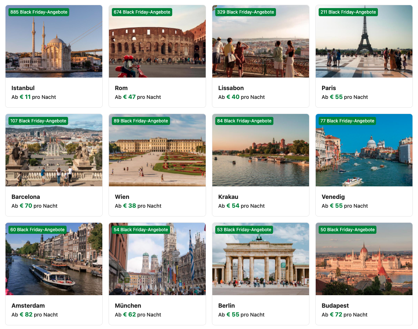Open the Wien destination title
The height and width of the screenshot is (329, 418).
point(122,197)
